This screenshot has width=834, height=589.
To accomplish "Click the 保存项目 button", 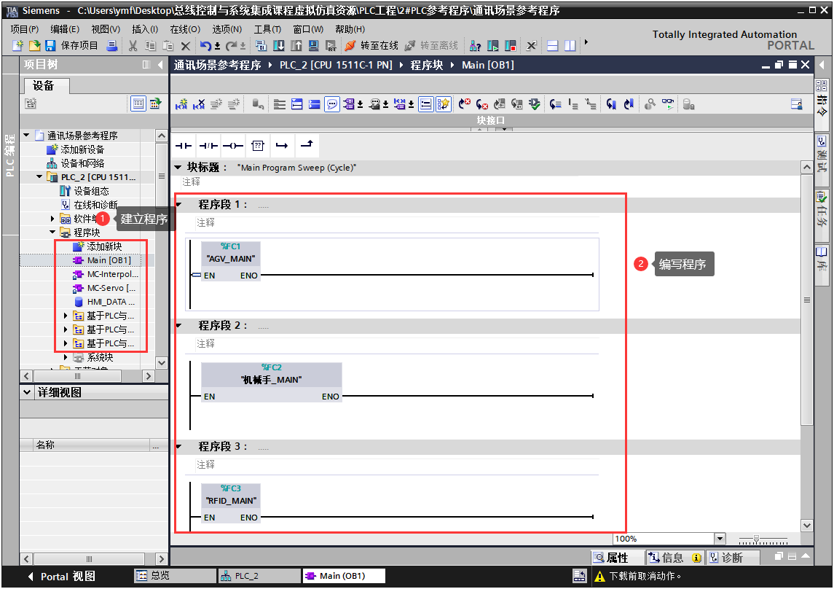I will pyautogui.click(x=72, y=46).
